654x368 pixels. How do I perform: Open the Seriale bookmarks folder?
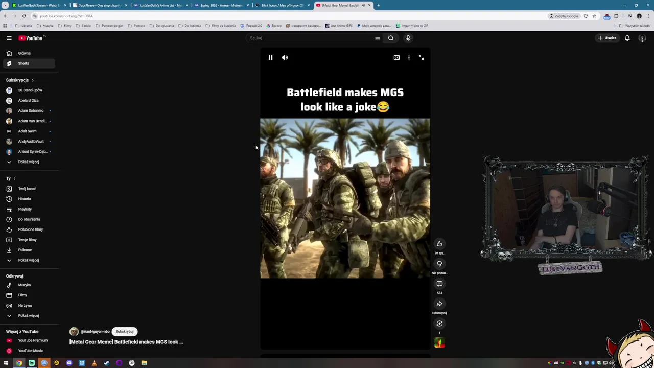[x=84, y=26]
